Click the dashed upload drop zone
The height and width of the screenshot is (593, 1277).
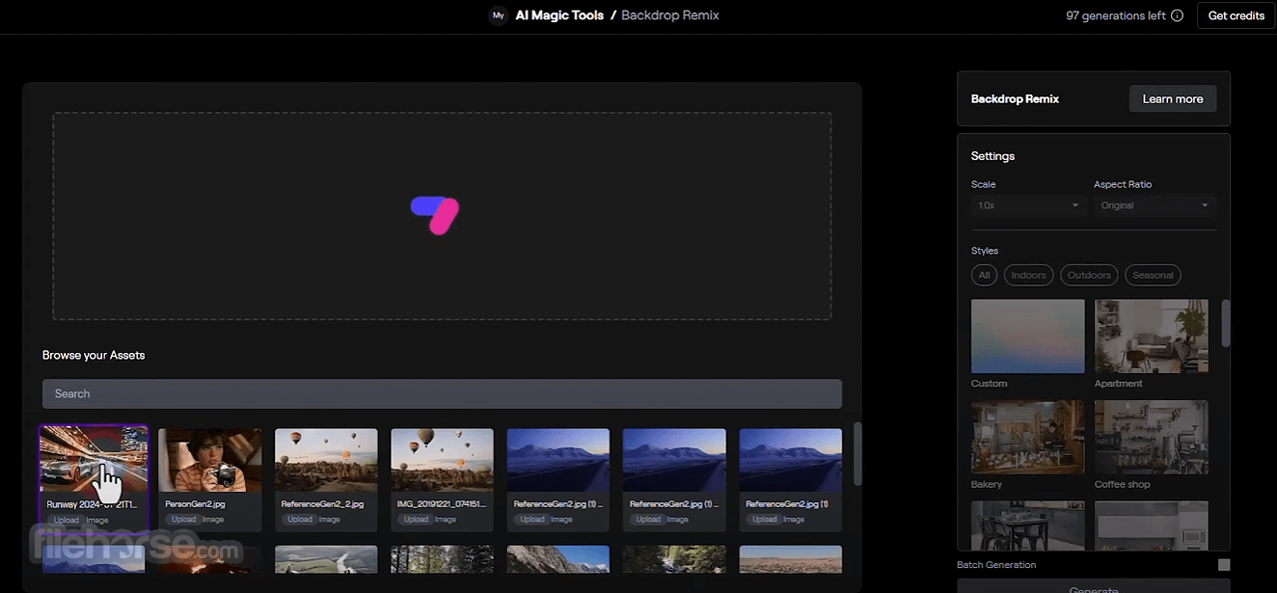pyautogui.click(x=442, y=216)
